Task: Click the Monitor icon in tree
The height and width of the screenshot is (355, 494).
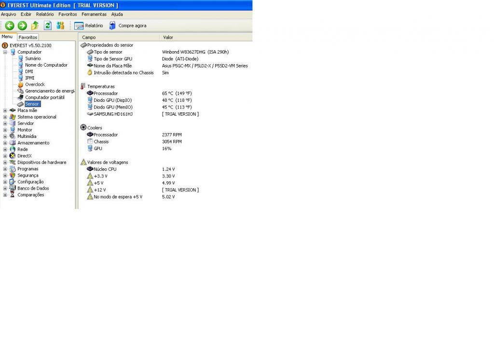Action: coord(13,130)
